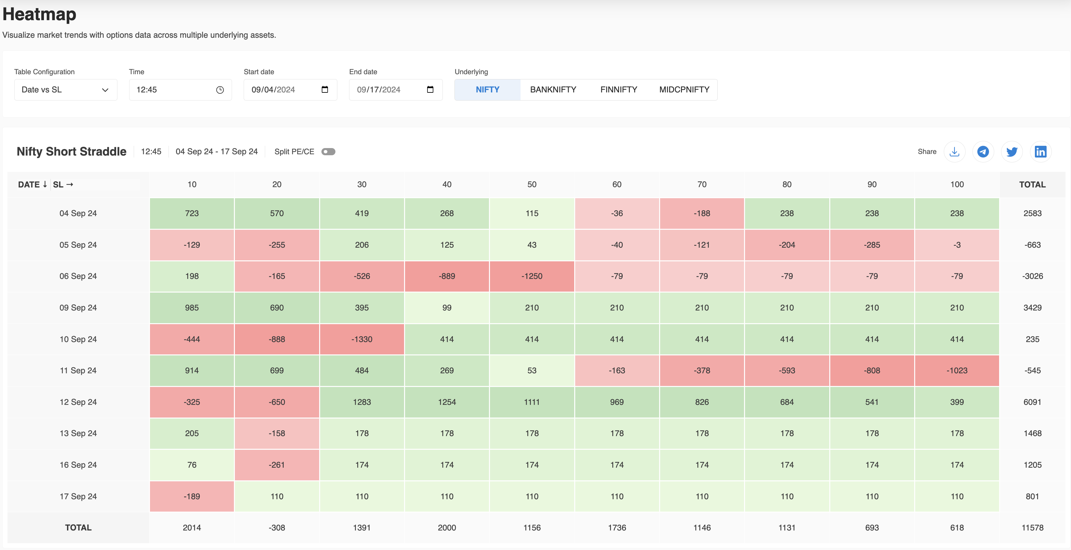Switch to MIDCPNIFTY underlying
The width and height of the screenshot is (1071, 550).
point(684,90)
